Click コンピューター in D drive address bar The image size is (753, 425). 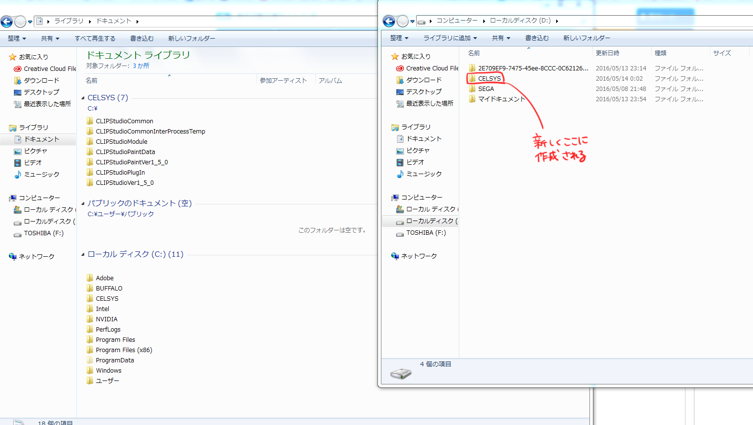coord(457,21)
